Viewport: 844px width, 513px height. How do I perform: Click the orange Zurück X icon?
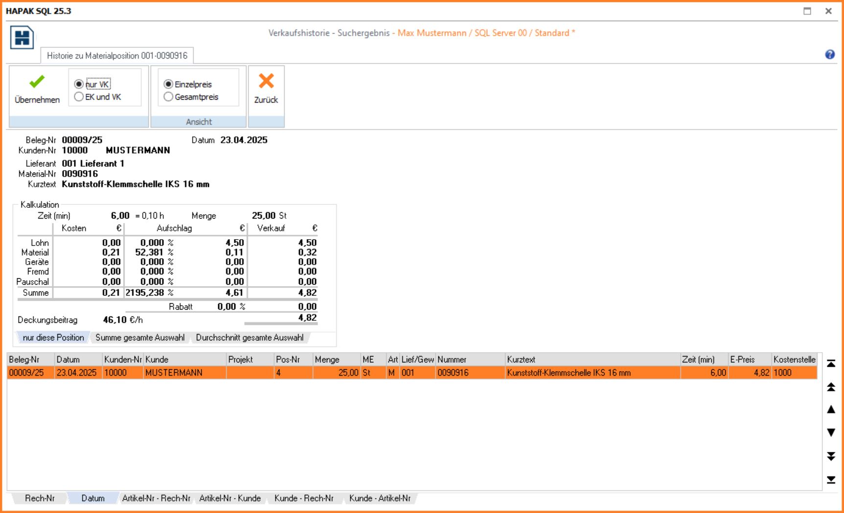pyautogui.click(x=266, y=81)
